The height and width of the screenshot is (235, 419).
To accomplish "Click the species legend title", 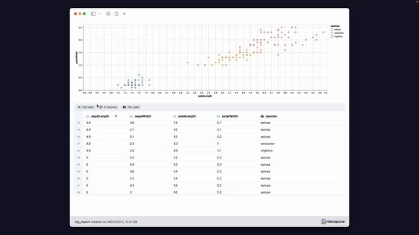I will (335, 26).
